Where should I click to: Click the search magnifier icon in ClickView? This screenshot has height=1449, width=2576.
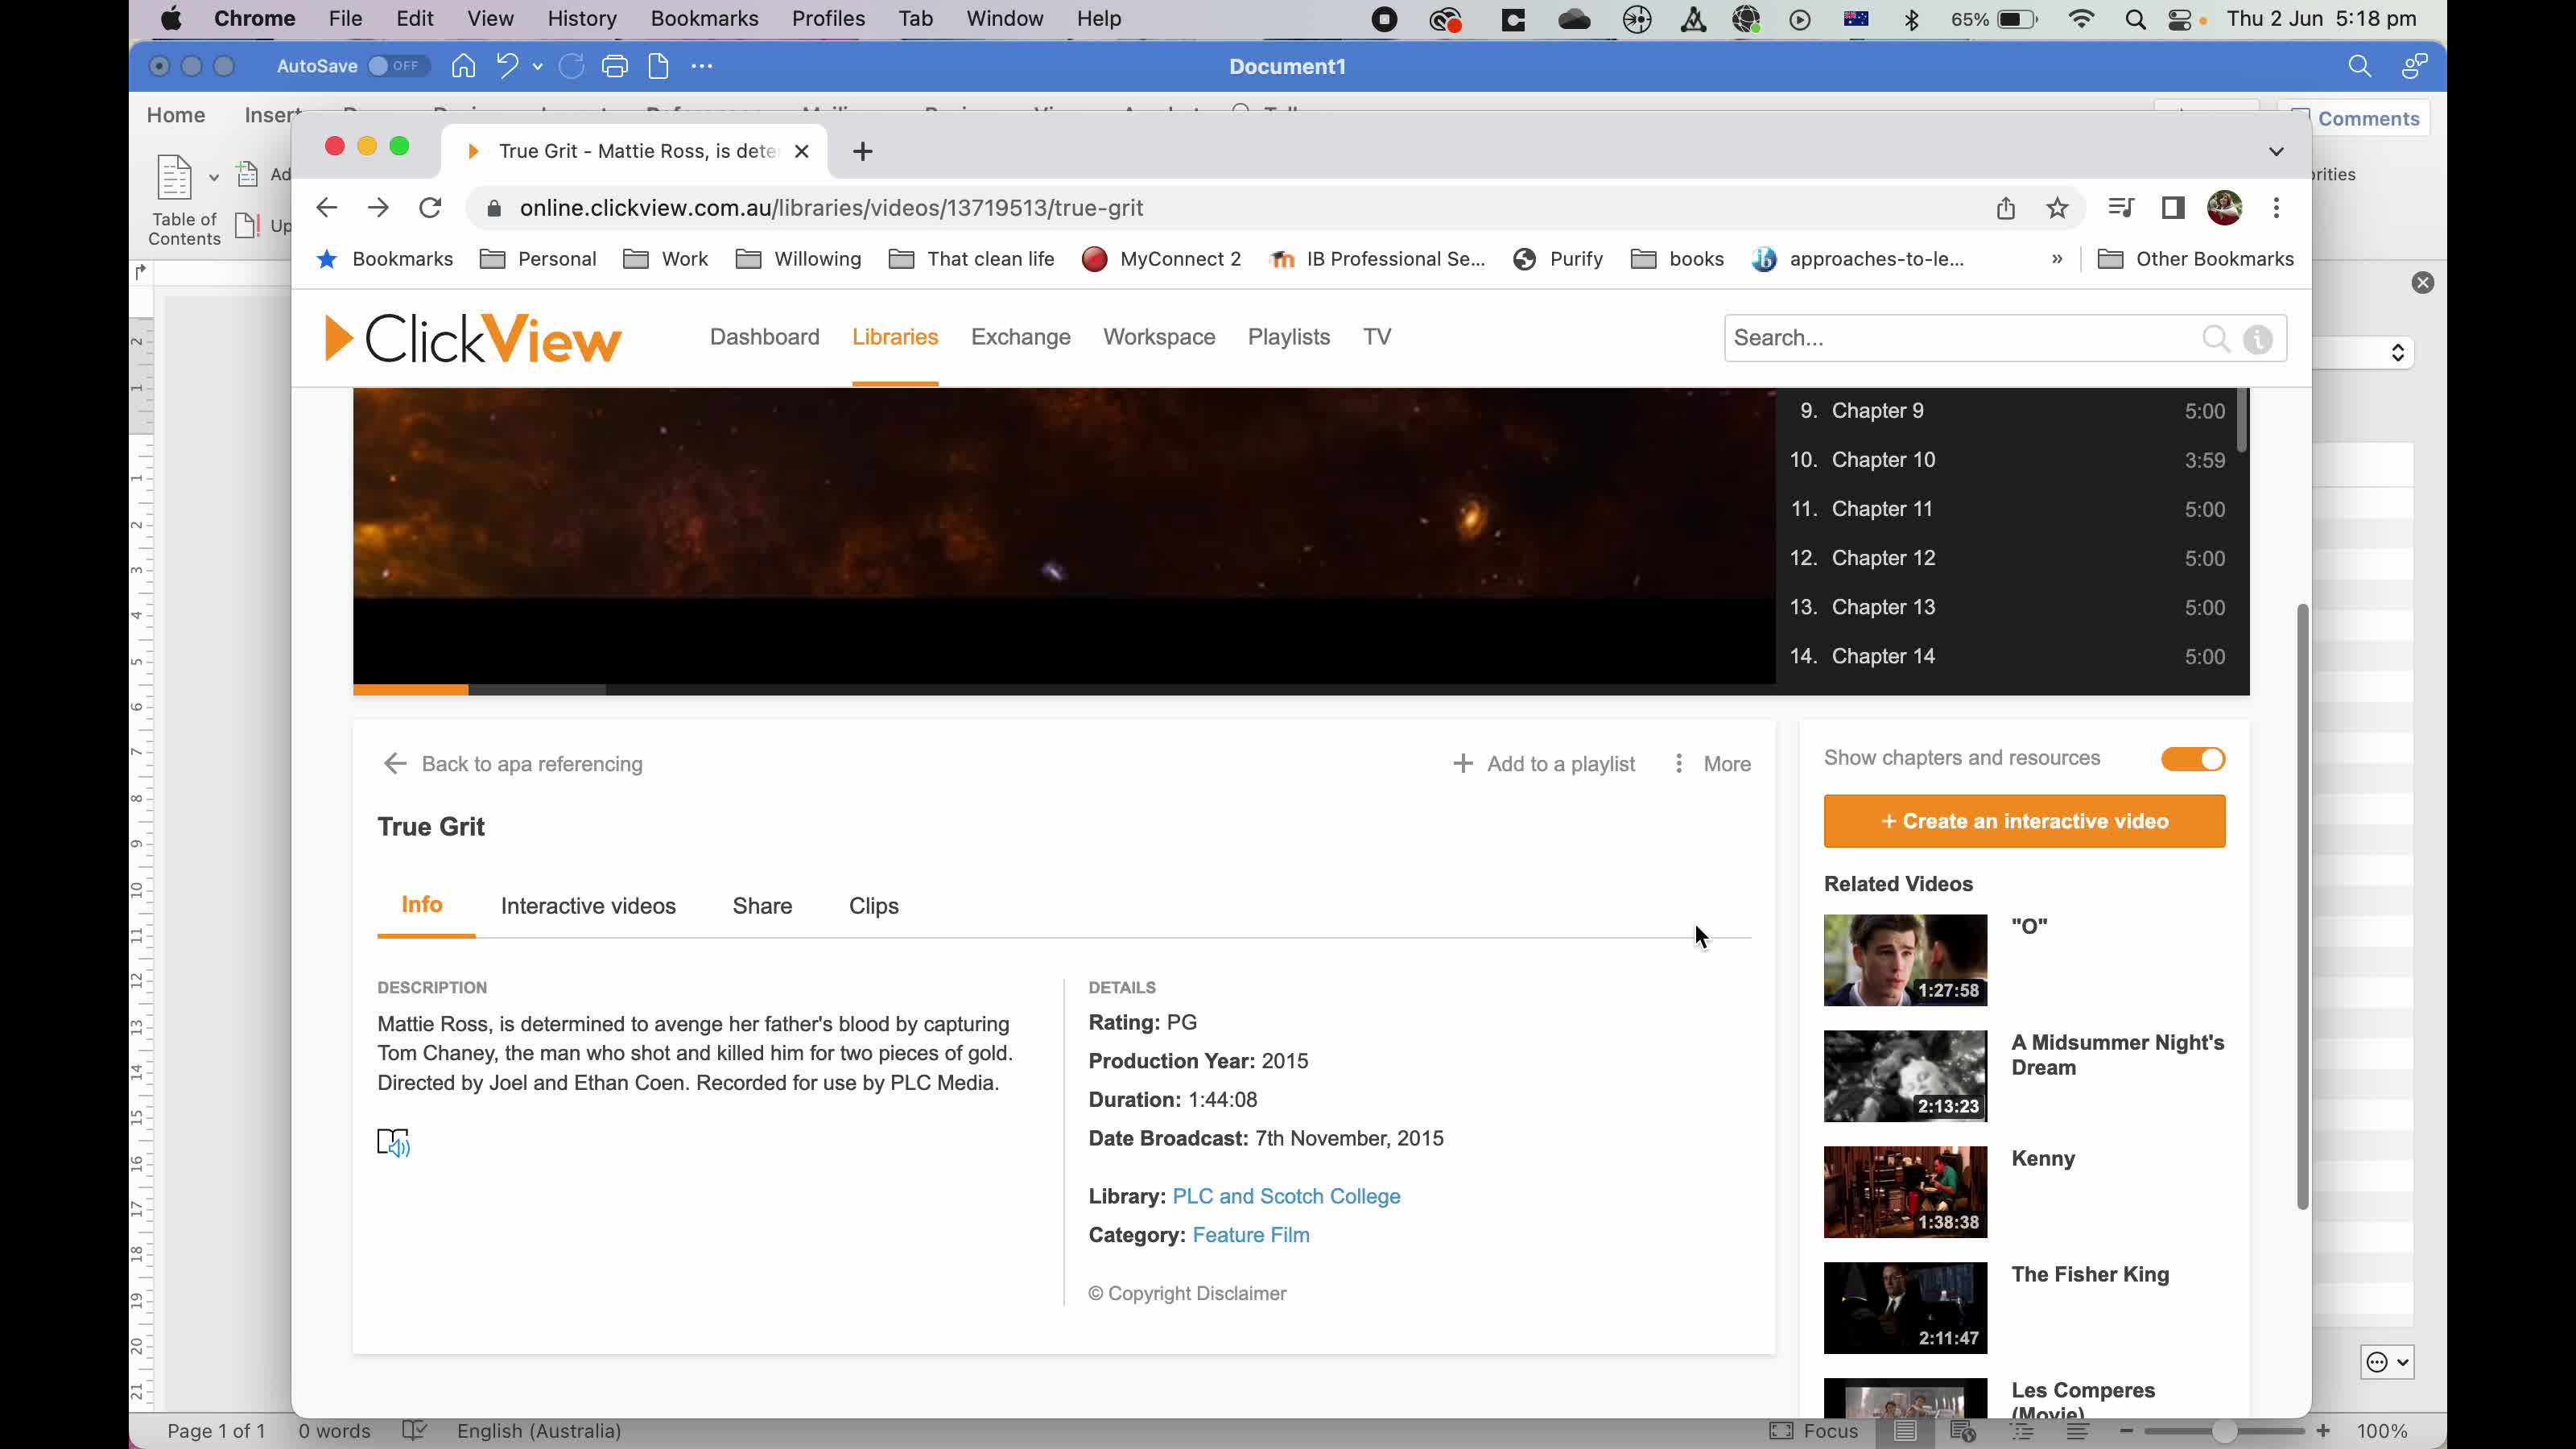tap(2216, 338)
